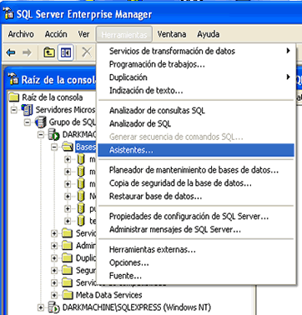Screen dimensions: 302x315
Task: Select the Bases de datos tree folder
Action: 86,147
